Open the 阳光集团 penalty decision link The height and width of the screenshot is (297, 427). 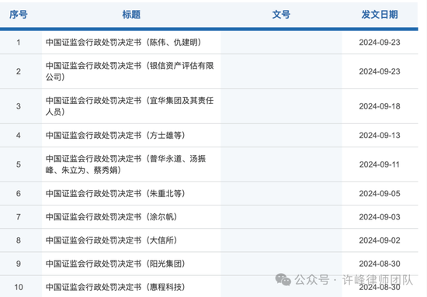click(x=116, y=264)
